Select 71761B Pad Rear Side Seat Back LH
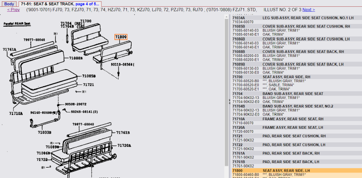362x178 pixels. (297, 162)
